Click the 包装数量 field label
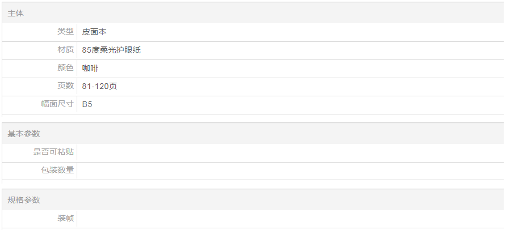The image size is (506, 230). (x=57, y=170)
